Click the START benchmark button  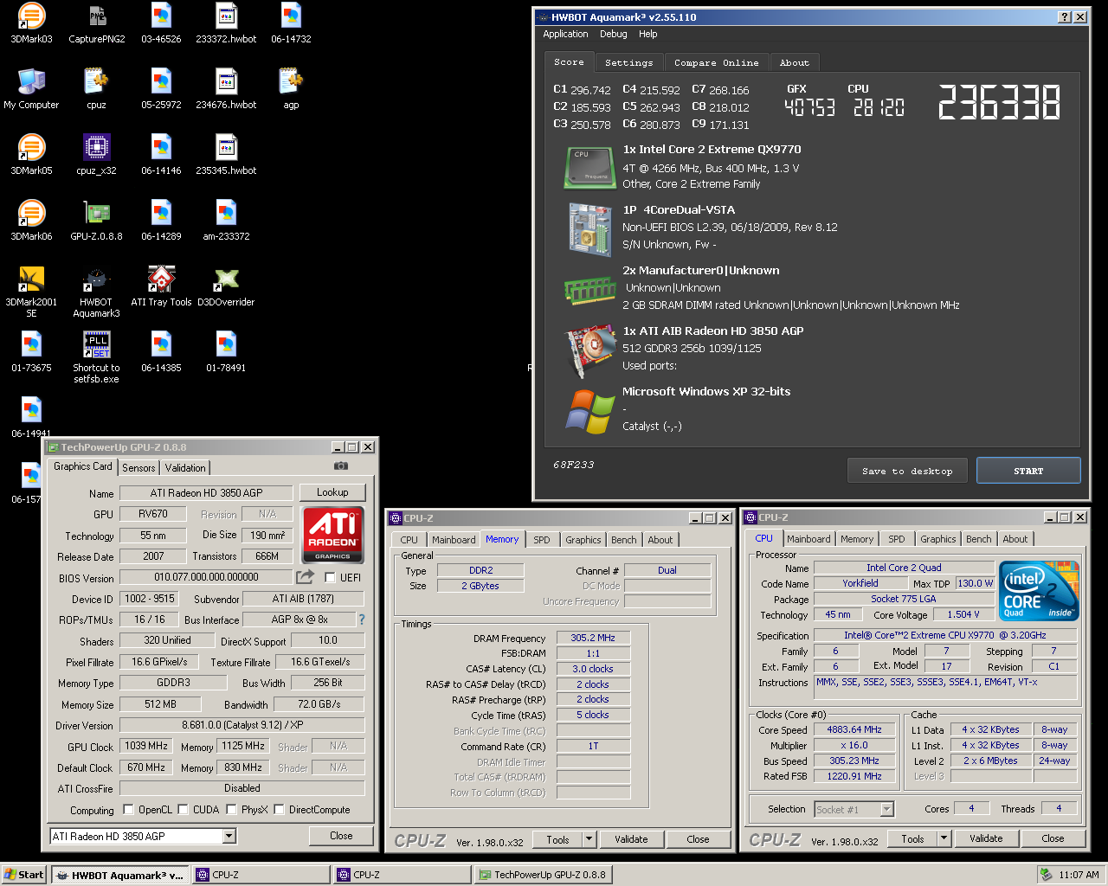point(1028,471)
